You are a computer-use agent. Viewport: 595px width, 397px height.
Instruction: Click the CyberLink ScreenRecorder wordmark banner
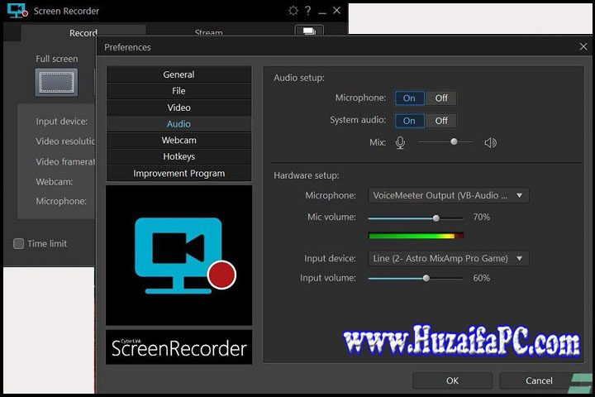pos(178,347)
